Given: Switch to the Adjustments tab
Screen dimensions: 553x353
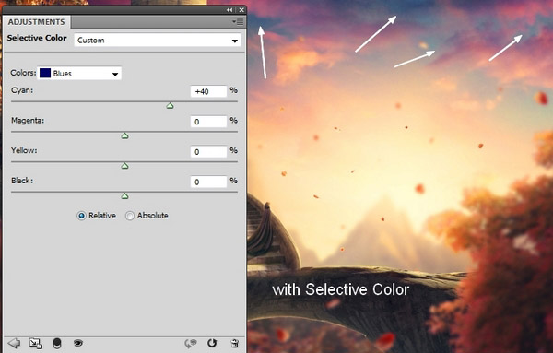Looking at the screenshot, I should [36, 22].
